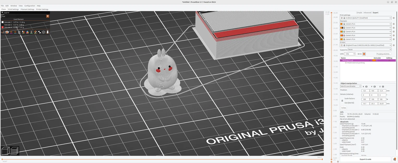The height and width of the screenshot is (163, 398).
Task: Toggle the Wipe visibility icon in legend toolbar
Action: click(x=7, y=32)
